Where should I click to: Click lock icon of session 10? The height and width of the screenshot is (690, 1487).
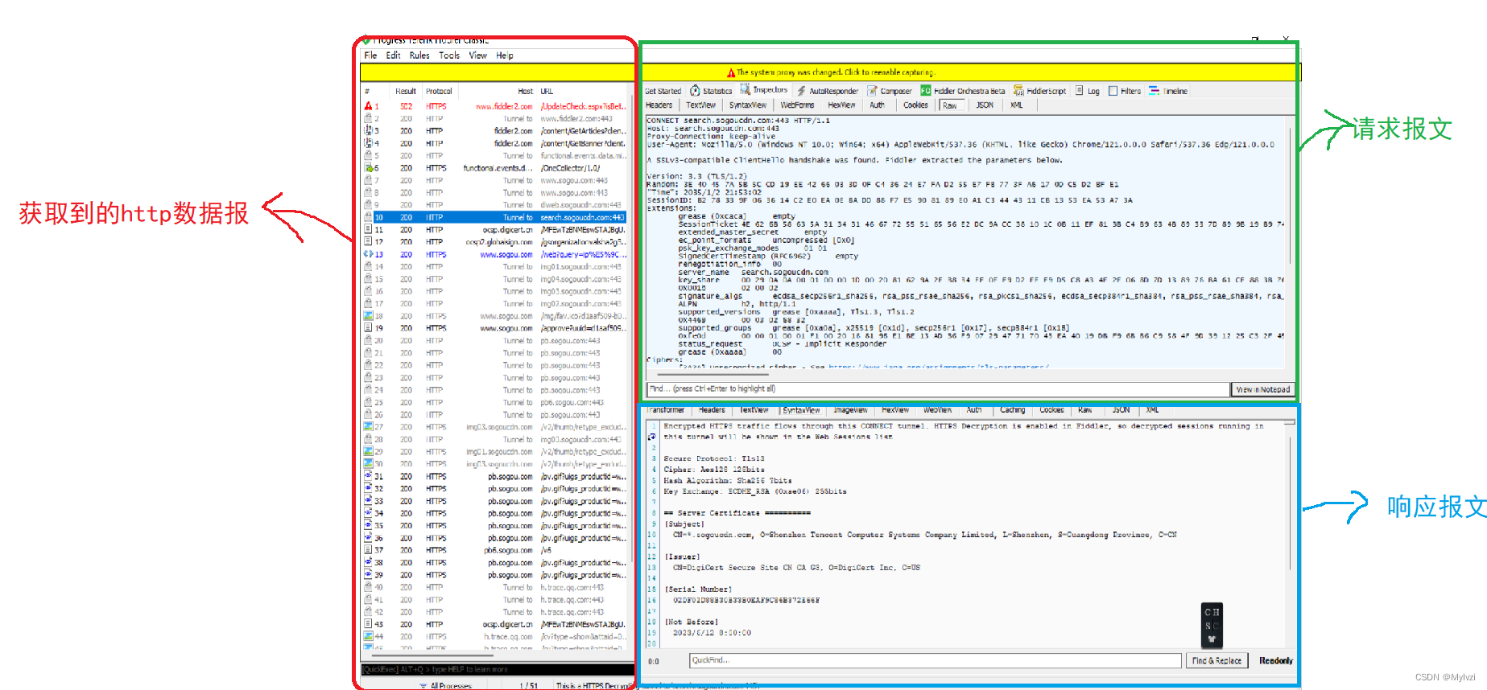369,217
